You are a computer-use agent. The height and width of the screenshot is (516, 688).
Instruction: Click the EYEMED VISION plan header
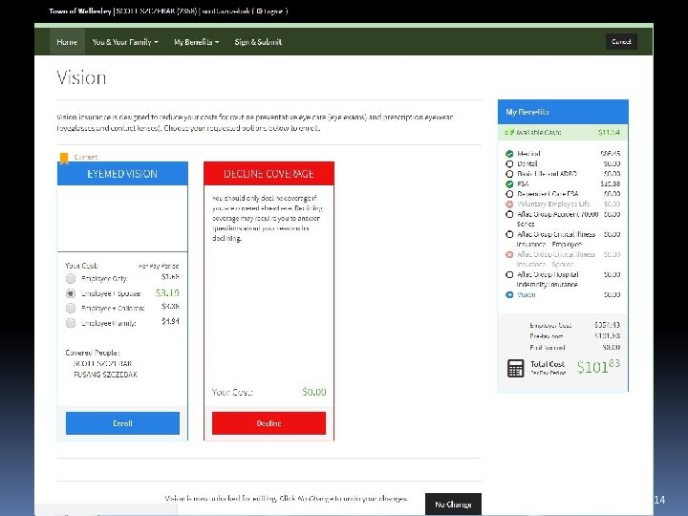click(122, 174)
